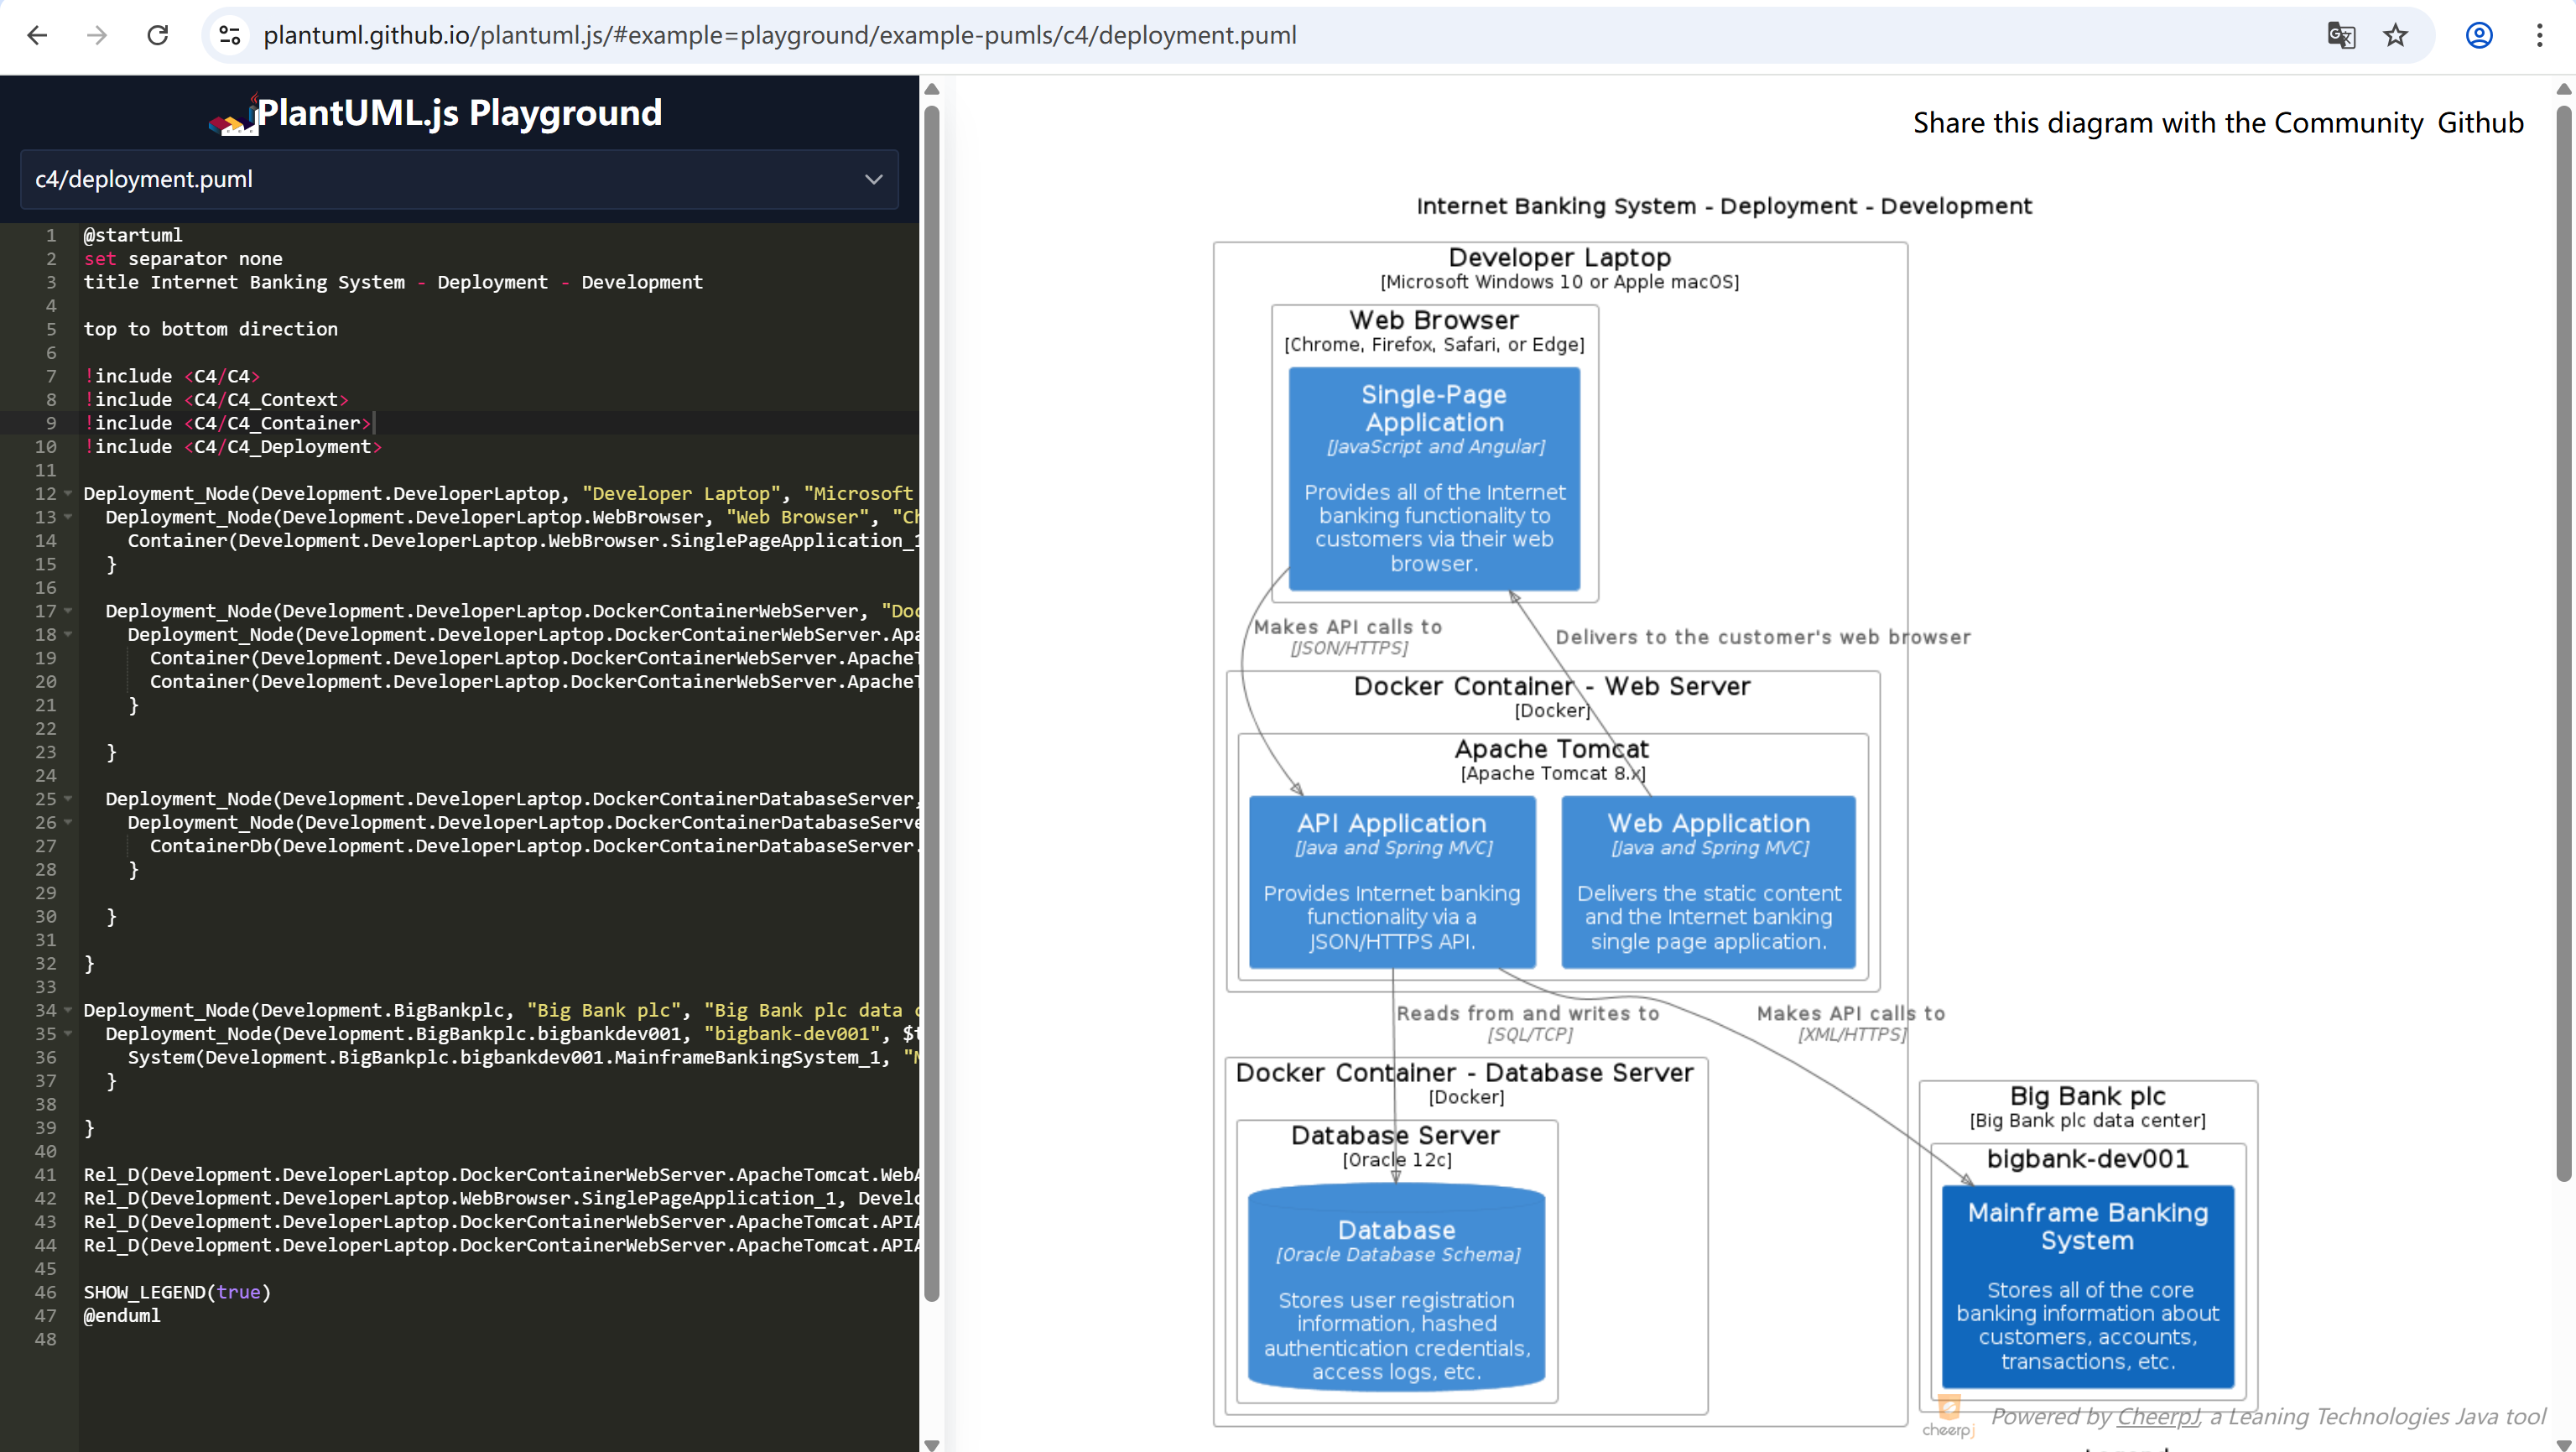Collapse code fold at line 34

68,1010
